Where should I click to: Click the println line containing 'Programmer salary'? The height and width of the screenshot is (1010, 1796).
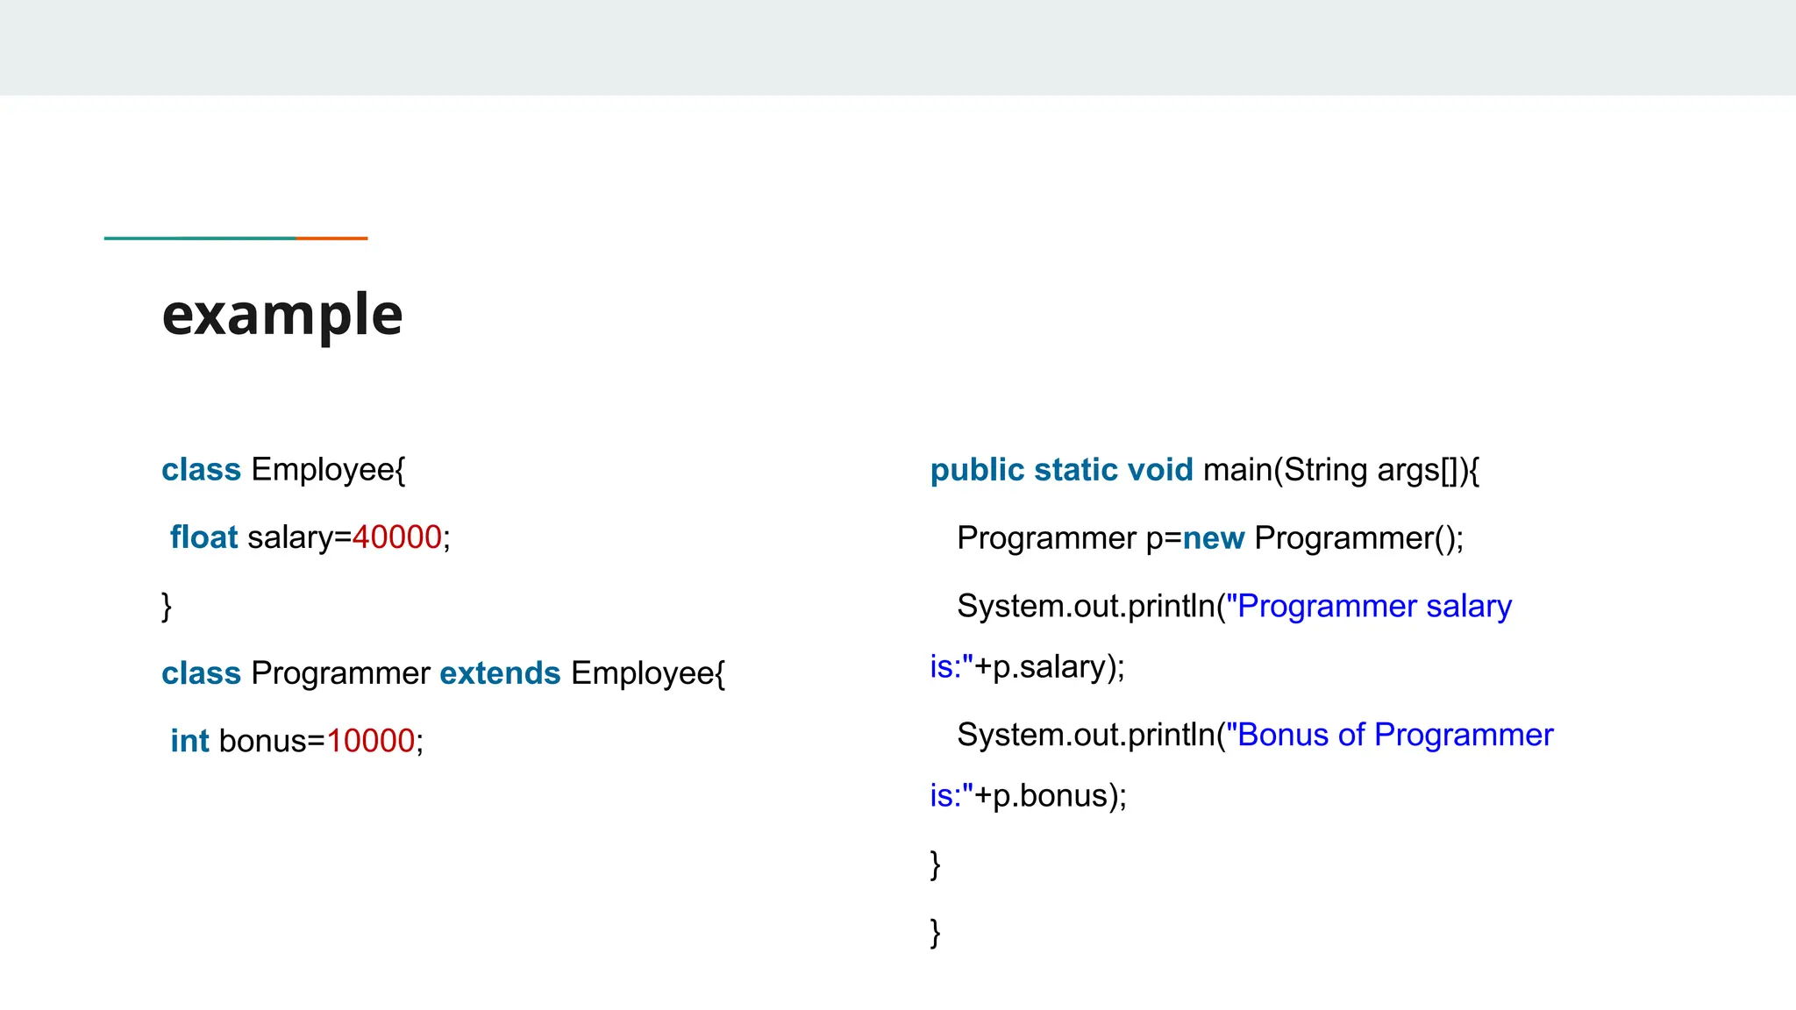click(x=1235, y=606)
